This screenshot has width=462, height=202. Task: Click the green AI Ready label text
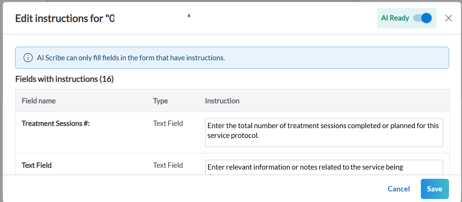tap(395, 18)
